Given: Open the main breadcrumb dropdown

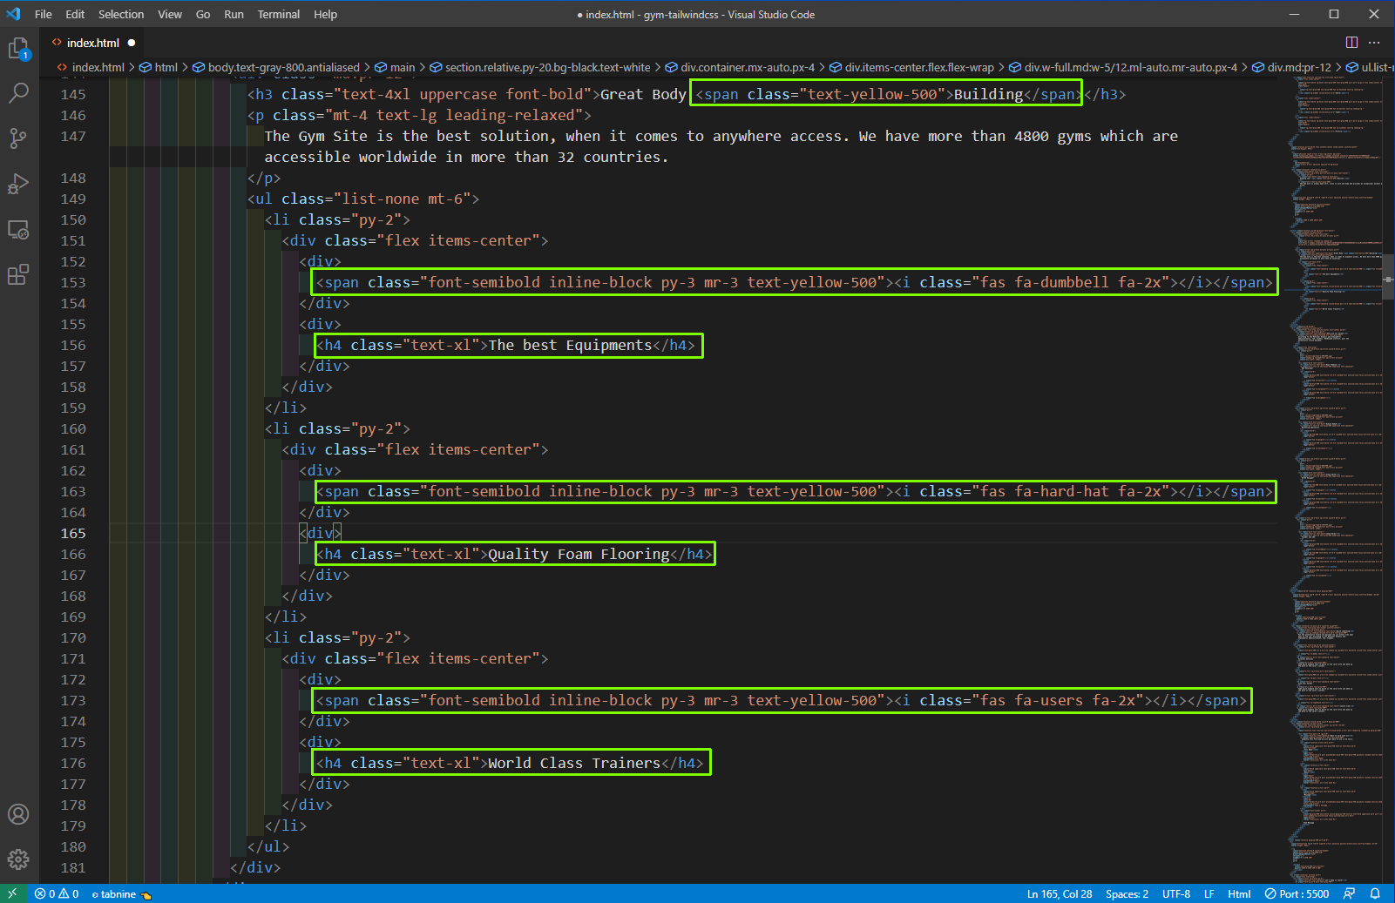Looking at the screenshot, I should (395, 67).
